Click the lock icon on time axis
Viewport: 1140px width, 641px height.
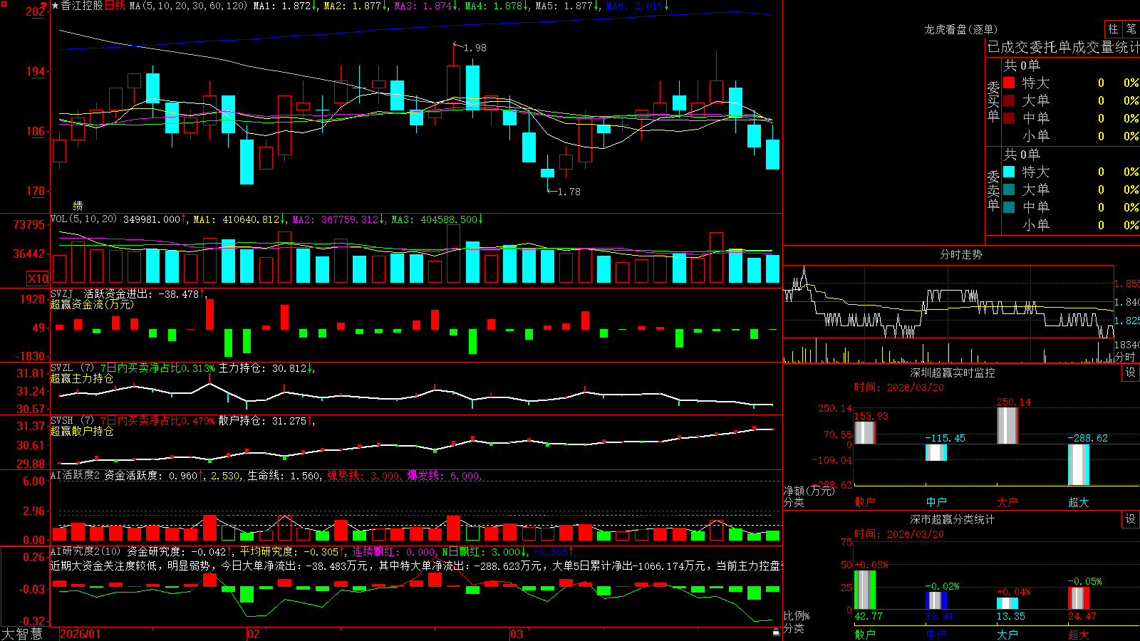776,632
